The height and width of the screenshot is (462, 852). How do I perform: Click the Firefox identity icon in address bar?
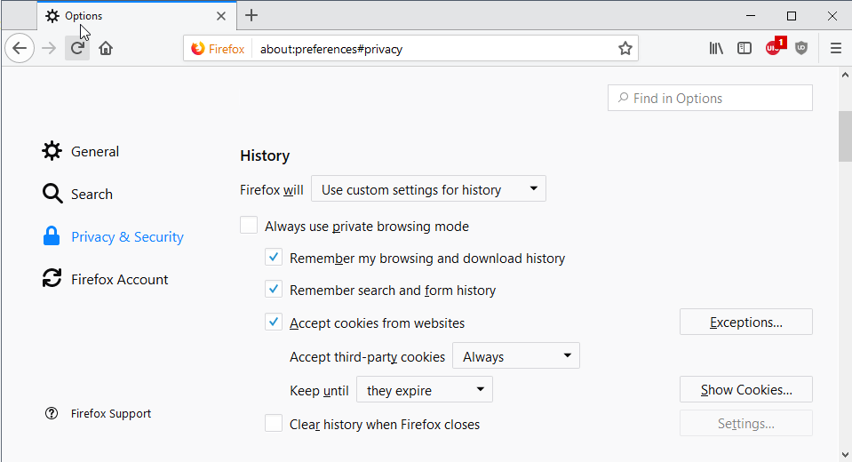coord(198,48)
